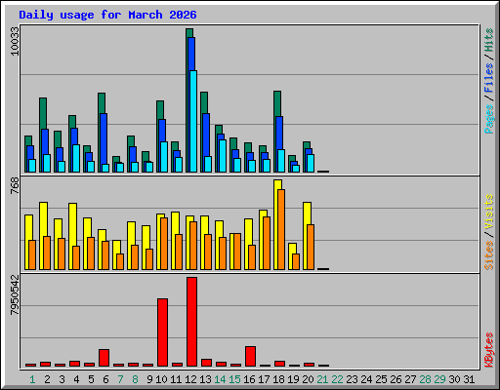Click the "Visits" legend label
Image resolution: width=500 pixels, height=390 pixels.
[x=489, y=212]
